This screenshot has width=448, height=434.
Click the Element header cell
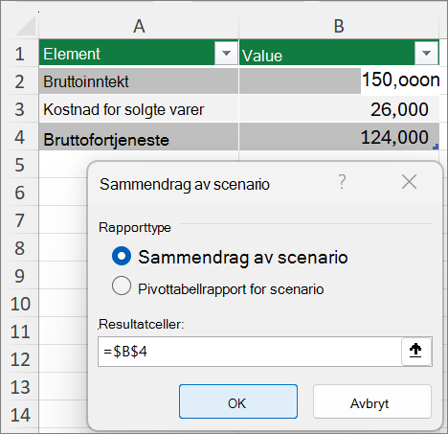pos(139,53)
